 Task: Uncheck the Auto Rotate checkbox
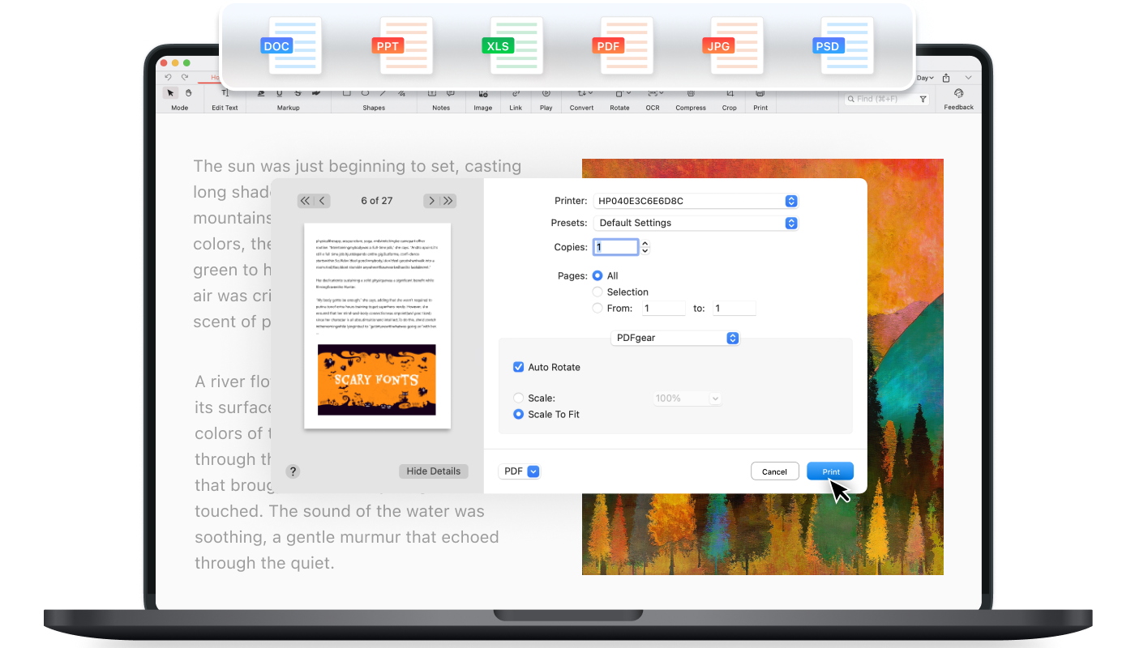click(x=519, y=367)
